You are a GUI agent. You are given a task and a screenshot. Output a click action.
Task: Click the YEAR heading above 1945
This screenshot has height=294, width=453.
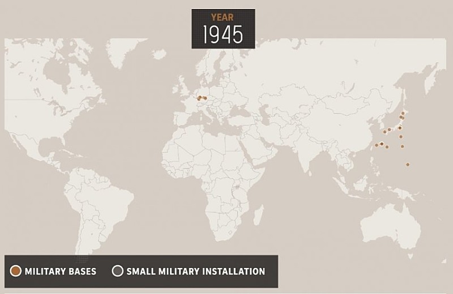[x=223, y=18]
